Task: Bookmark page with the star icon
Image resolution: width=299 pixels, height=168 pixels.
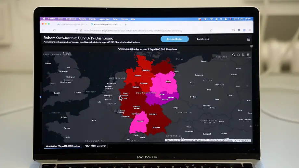Action: 211,30
